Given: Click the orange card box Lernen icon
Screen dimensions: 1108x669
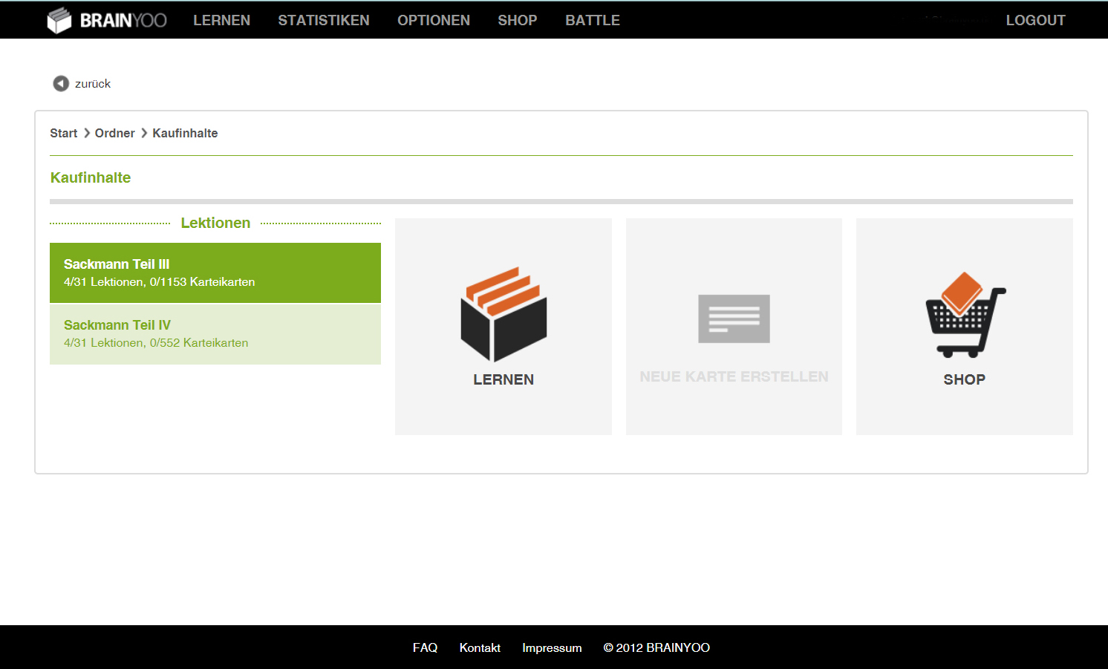Looking at the screenshot, I should pos(504,313).
